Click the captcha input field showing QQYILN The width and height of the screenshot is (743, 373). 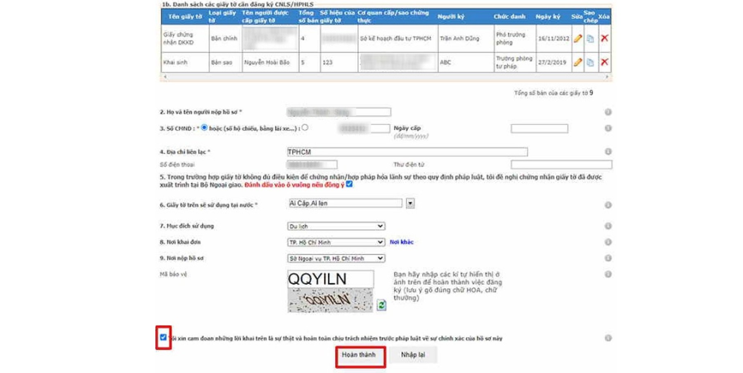[x=331, y=279]
